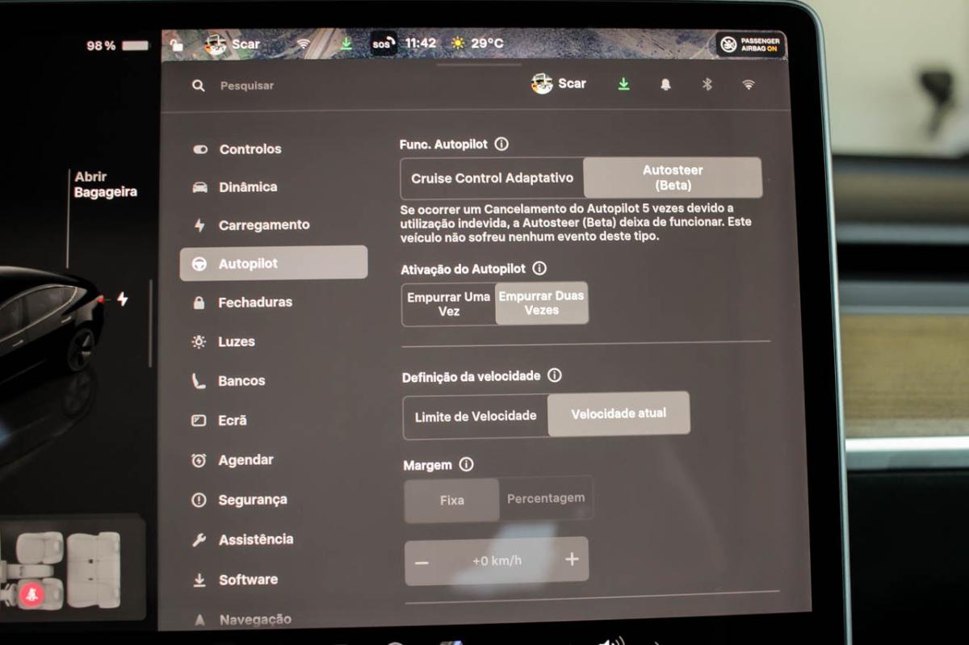Tap the green download icon in settings header
969x645 pixels.
[623, 83]
